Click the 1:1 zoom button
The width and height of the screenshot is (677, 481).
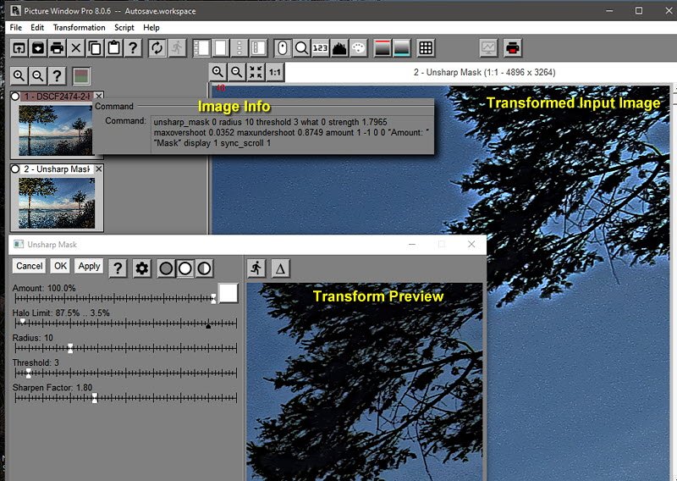pyautogui.click(x=275, y=73)
